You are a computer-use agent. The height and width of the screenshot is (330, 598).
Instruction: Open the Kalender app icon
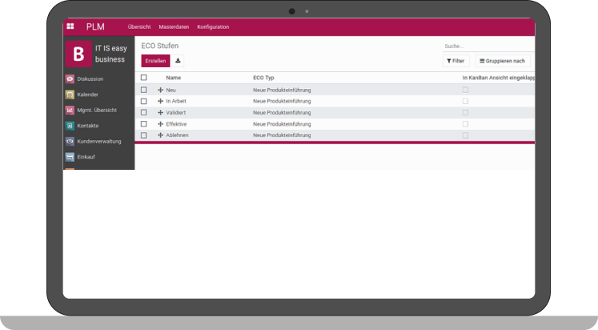[70, 95]
